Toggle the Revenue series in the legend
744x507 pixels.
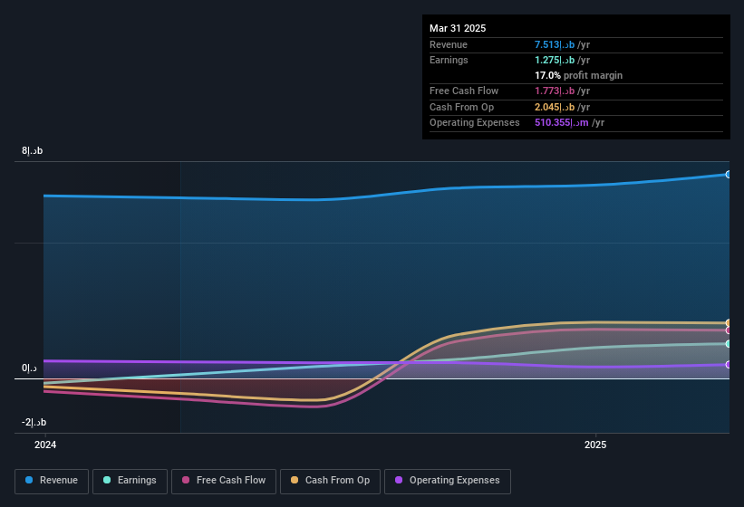(52, 481)
